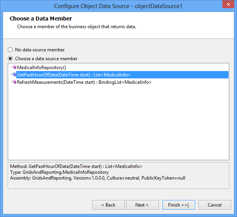Click the No data source member label
The image size is (237, 217).
[x=40, y=50]
